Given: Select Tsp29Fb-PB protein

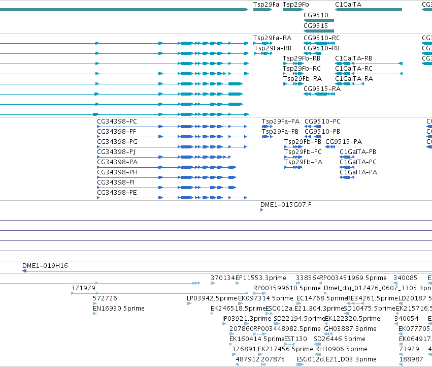Looking at the screenshot, I should (x=293, y=147).
